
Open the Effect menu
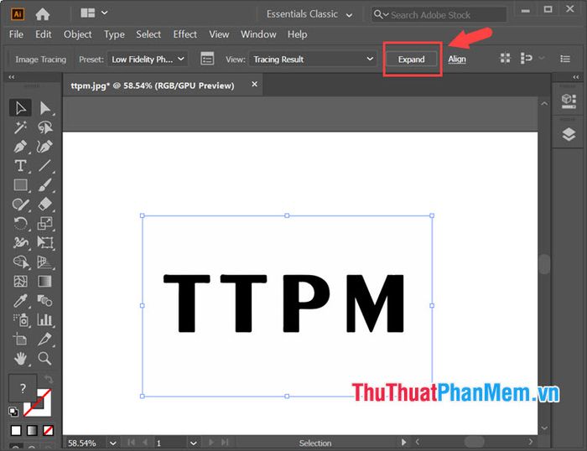coord(185,34)
